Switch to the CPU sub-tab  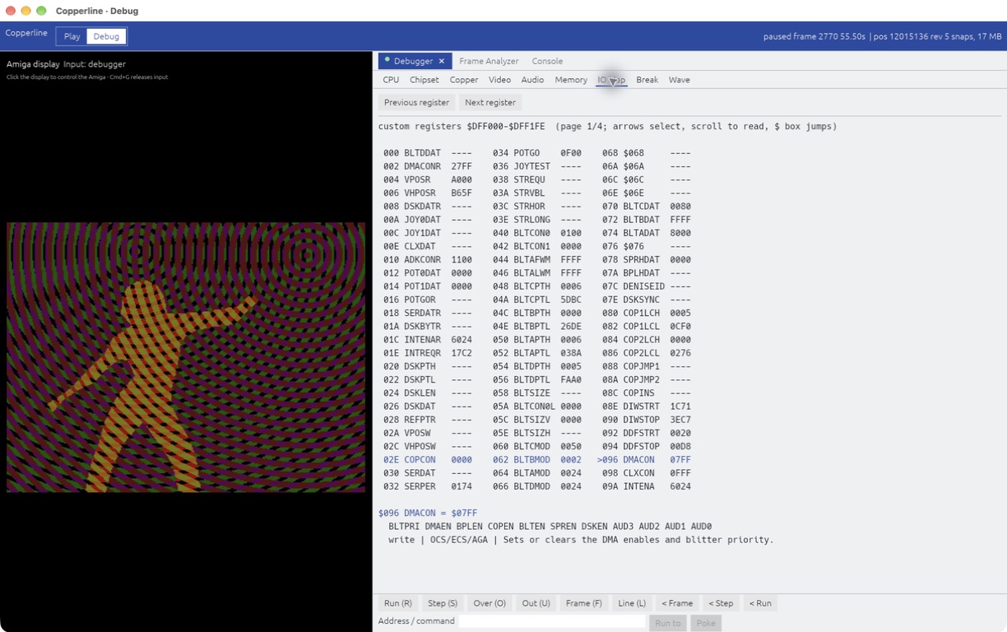pyautogui.click(x=391, y=80)
